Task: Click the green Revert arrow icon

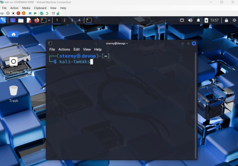Action: [x=47, y=13]
